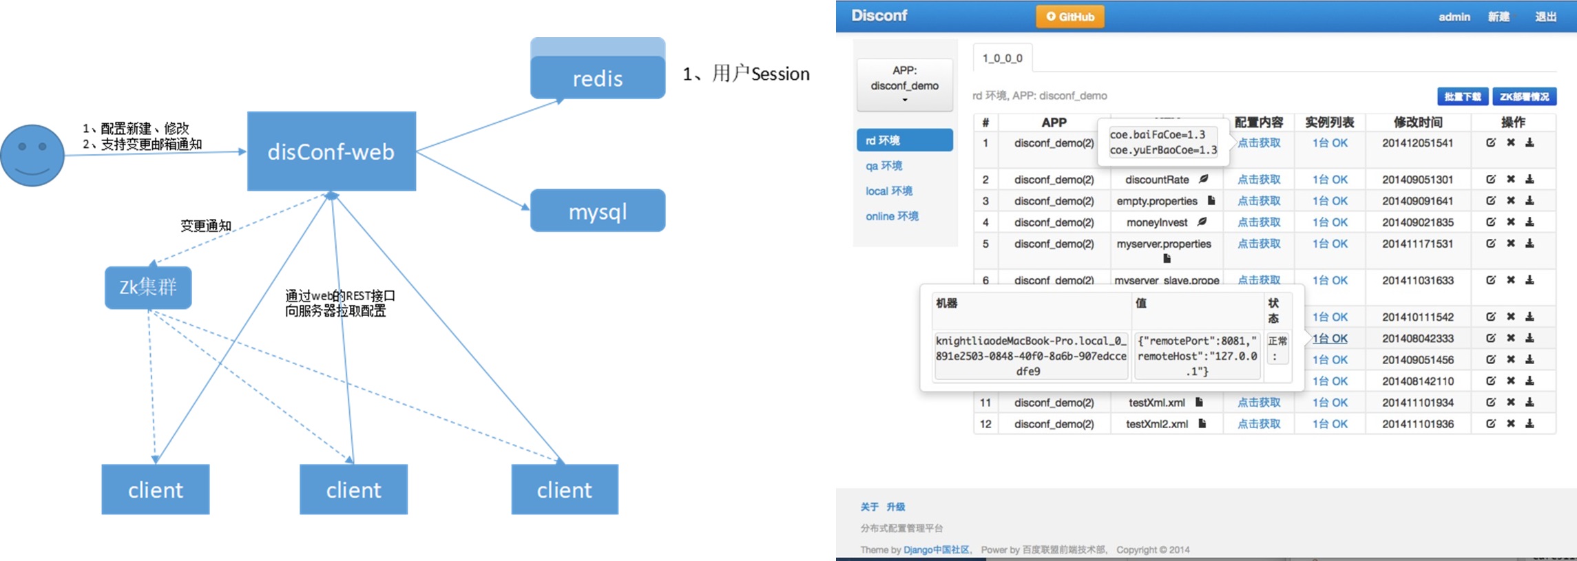Open the 1_0_0_0 version tab

point(1002,58)
